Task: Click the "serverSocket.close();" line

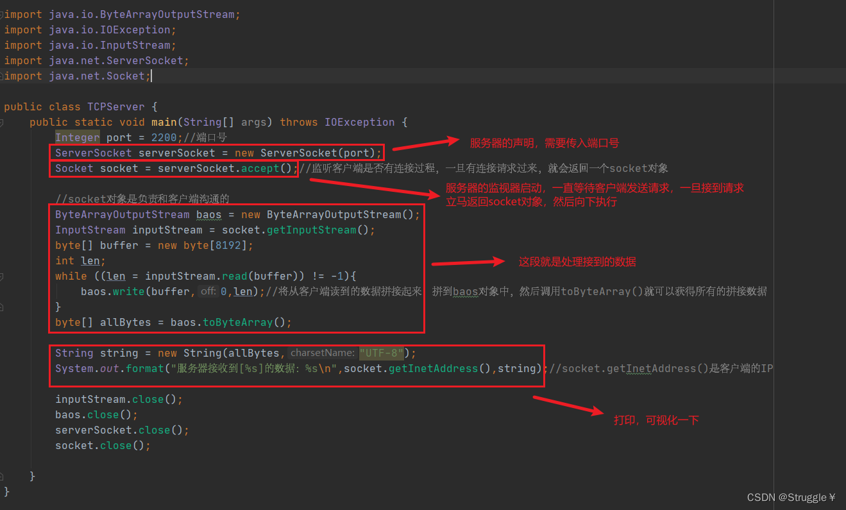Action: coord(122,430)
